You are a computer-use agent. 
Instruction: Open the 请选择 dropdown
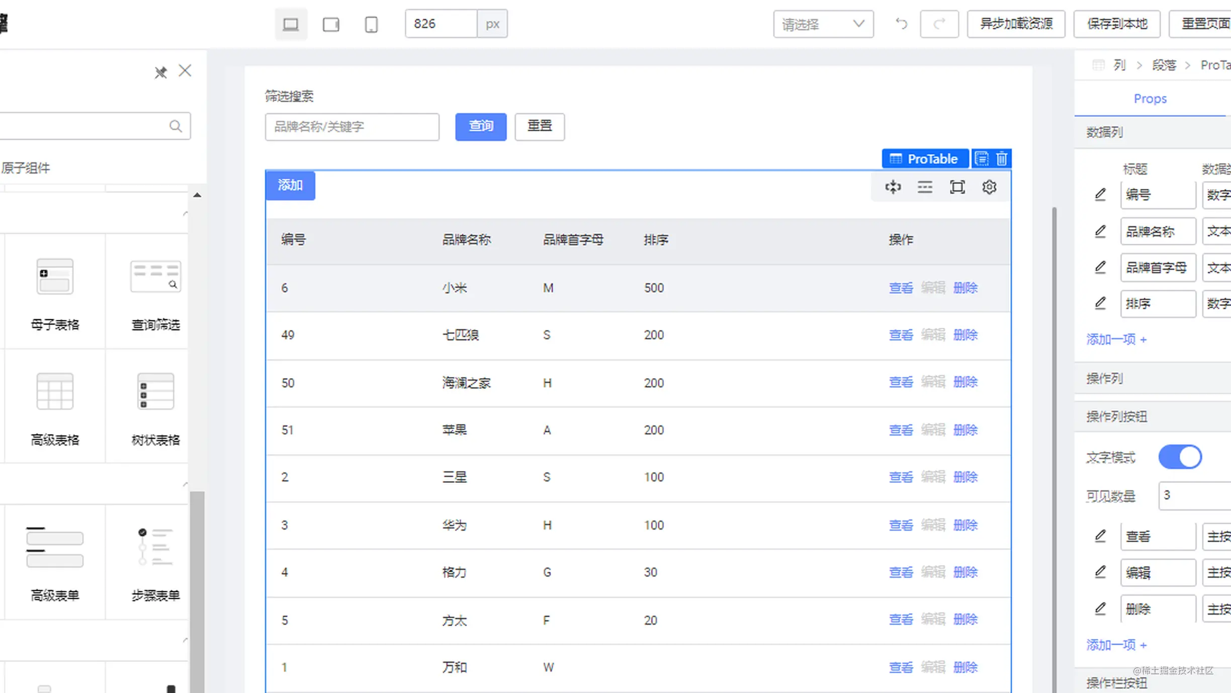pos(823,24)
